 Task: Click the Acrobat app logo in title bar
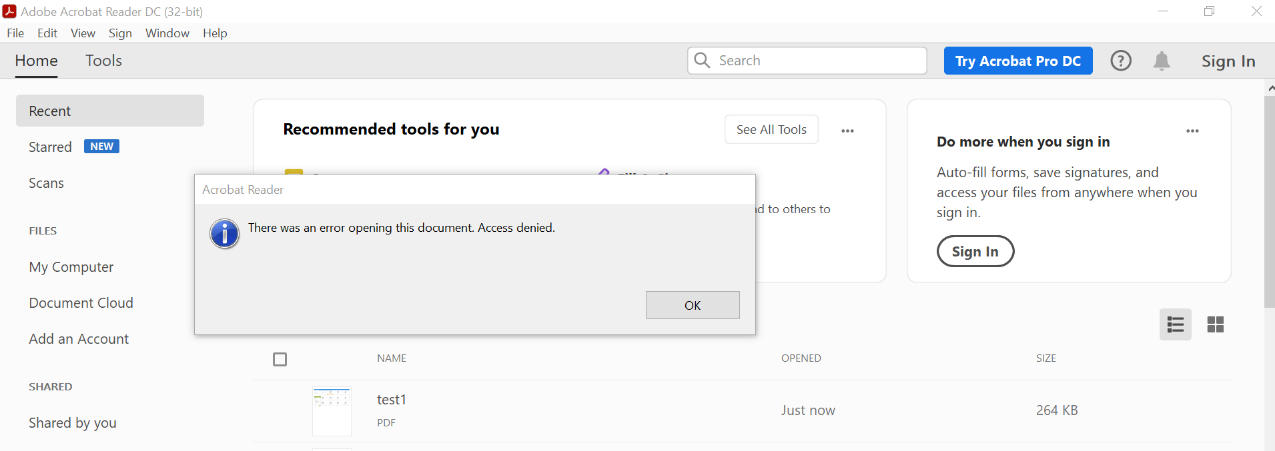[x=9, y=11]
